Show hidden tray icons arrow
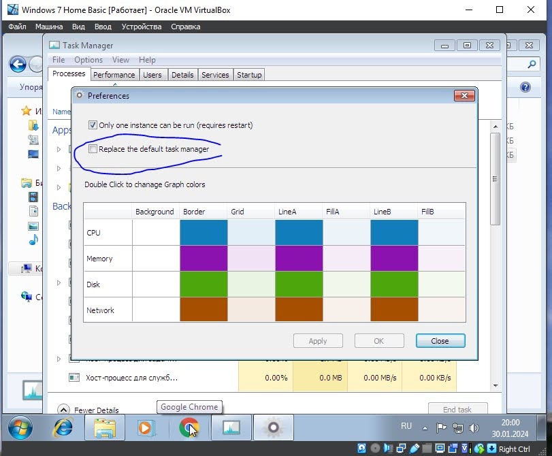Image resolution: width=552 pixels, height=456 pixels. 425,428
